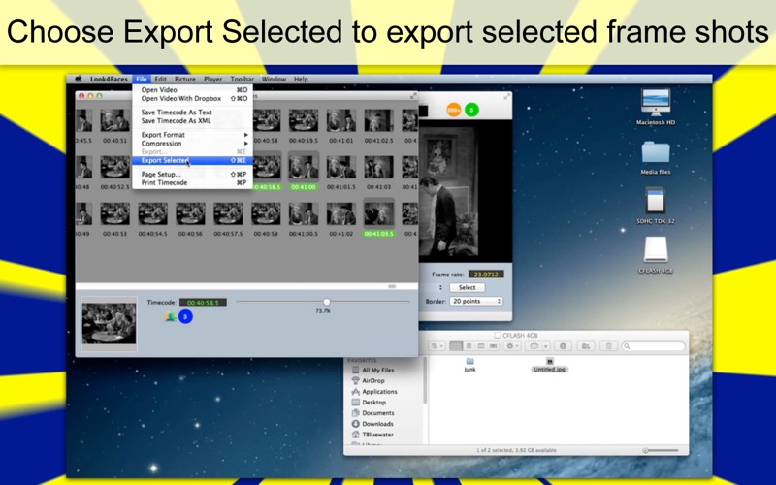Click the Finder New Folder toolbar button
Image resolution: width=776 pixels, height=485 pixels.
tap(586, 346)
